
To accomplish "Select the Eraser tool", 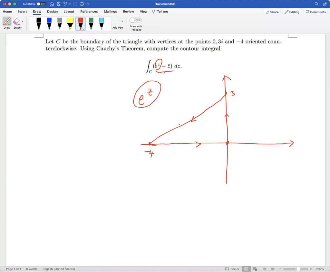I will coord(17,22).
